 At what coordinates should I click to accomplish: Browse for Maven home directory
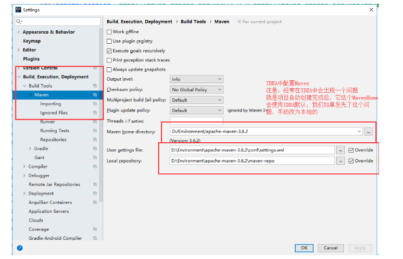tap(368, 132)
